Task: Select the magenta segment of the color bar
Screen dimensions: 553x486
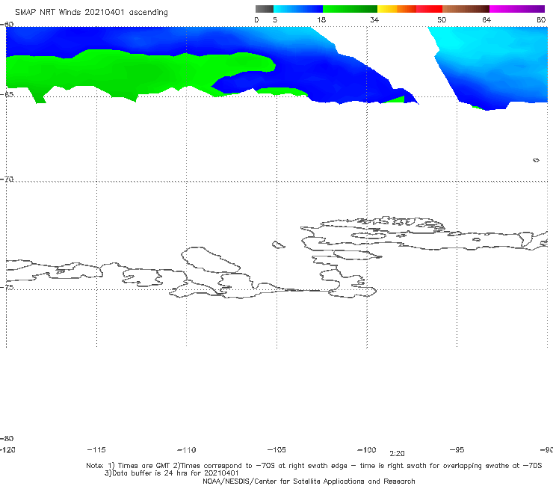Action: tap(516, 9)
